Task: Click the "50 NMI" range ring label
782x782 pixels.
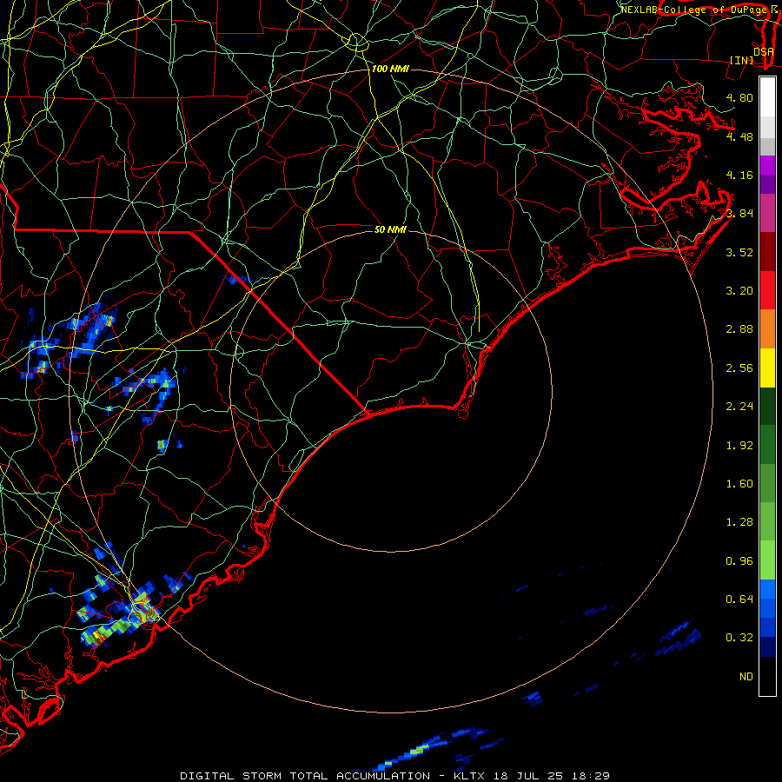Action: [x=390, y=229]
